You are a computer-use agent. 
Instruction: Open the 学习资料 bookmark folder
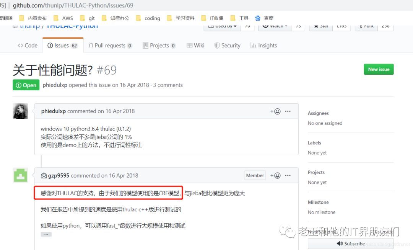(x=180, y=18)
